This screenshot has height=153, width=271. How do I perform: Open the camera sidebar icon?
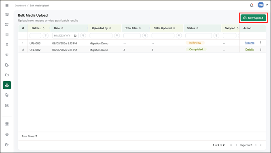[x=7, y=105]
